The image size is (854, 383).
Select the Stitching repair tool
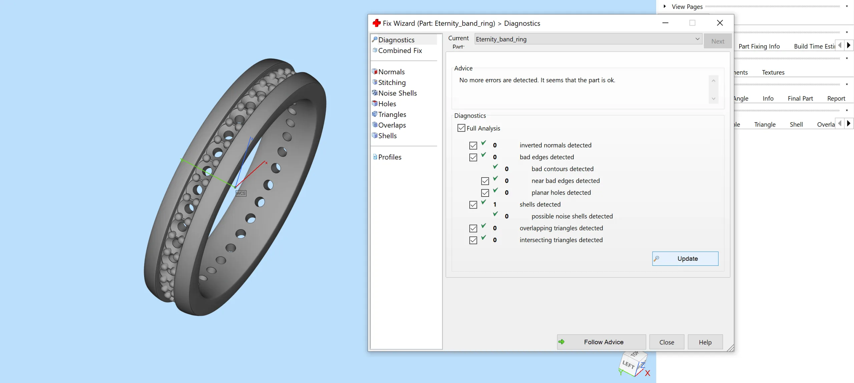click(392, 82)
